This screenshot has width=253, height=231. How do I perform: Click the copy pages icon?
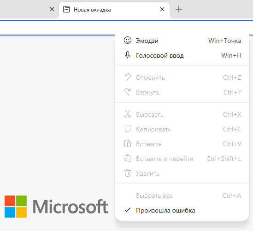pyautogui.click(x=128, y=129)
